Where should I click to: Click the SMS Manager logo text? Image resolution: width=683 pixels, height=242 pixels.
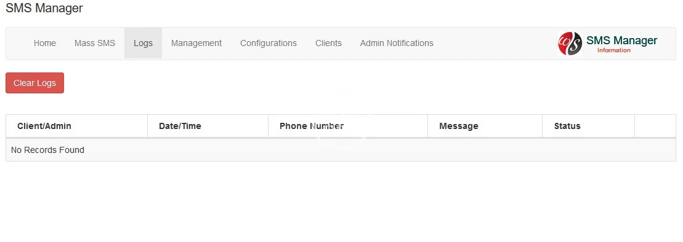[x=621, y=41]
